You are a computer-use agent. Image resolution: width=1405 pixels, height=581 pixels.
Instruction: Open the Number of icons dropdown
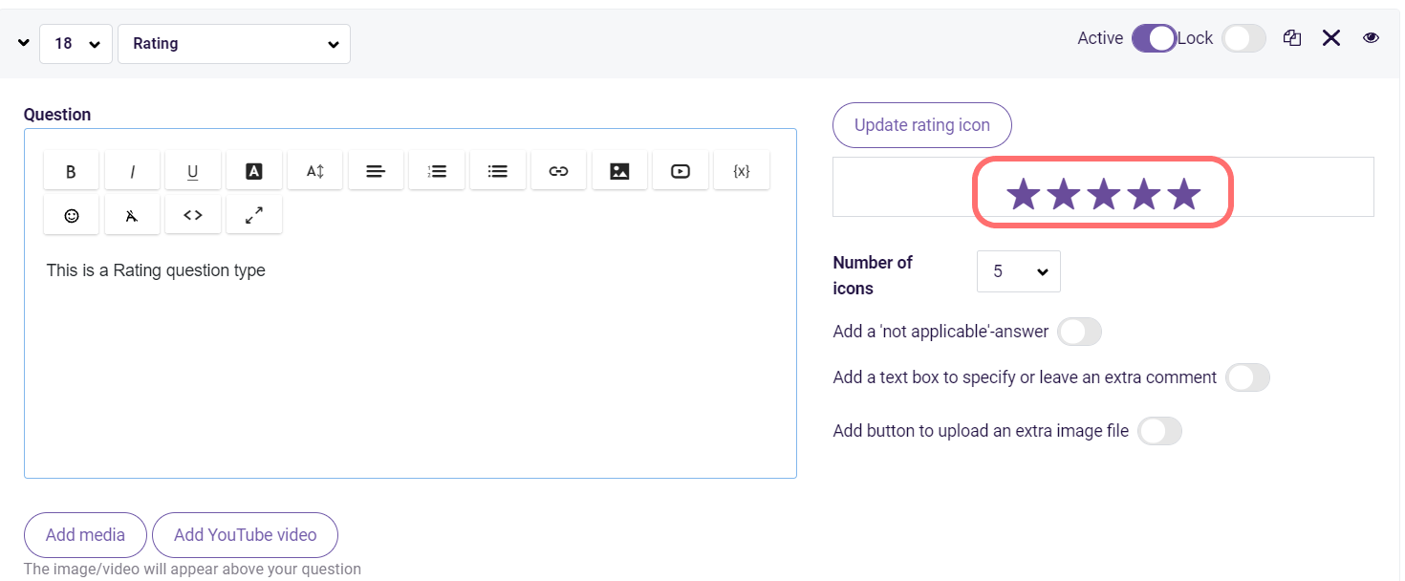tap(1018, 271)
